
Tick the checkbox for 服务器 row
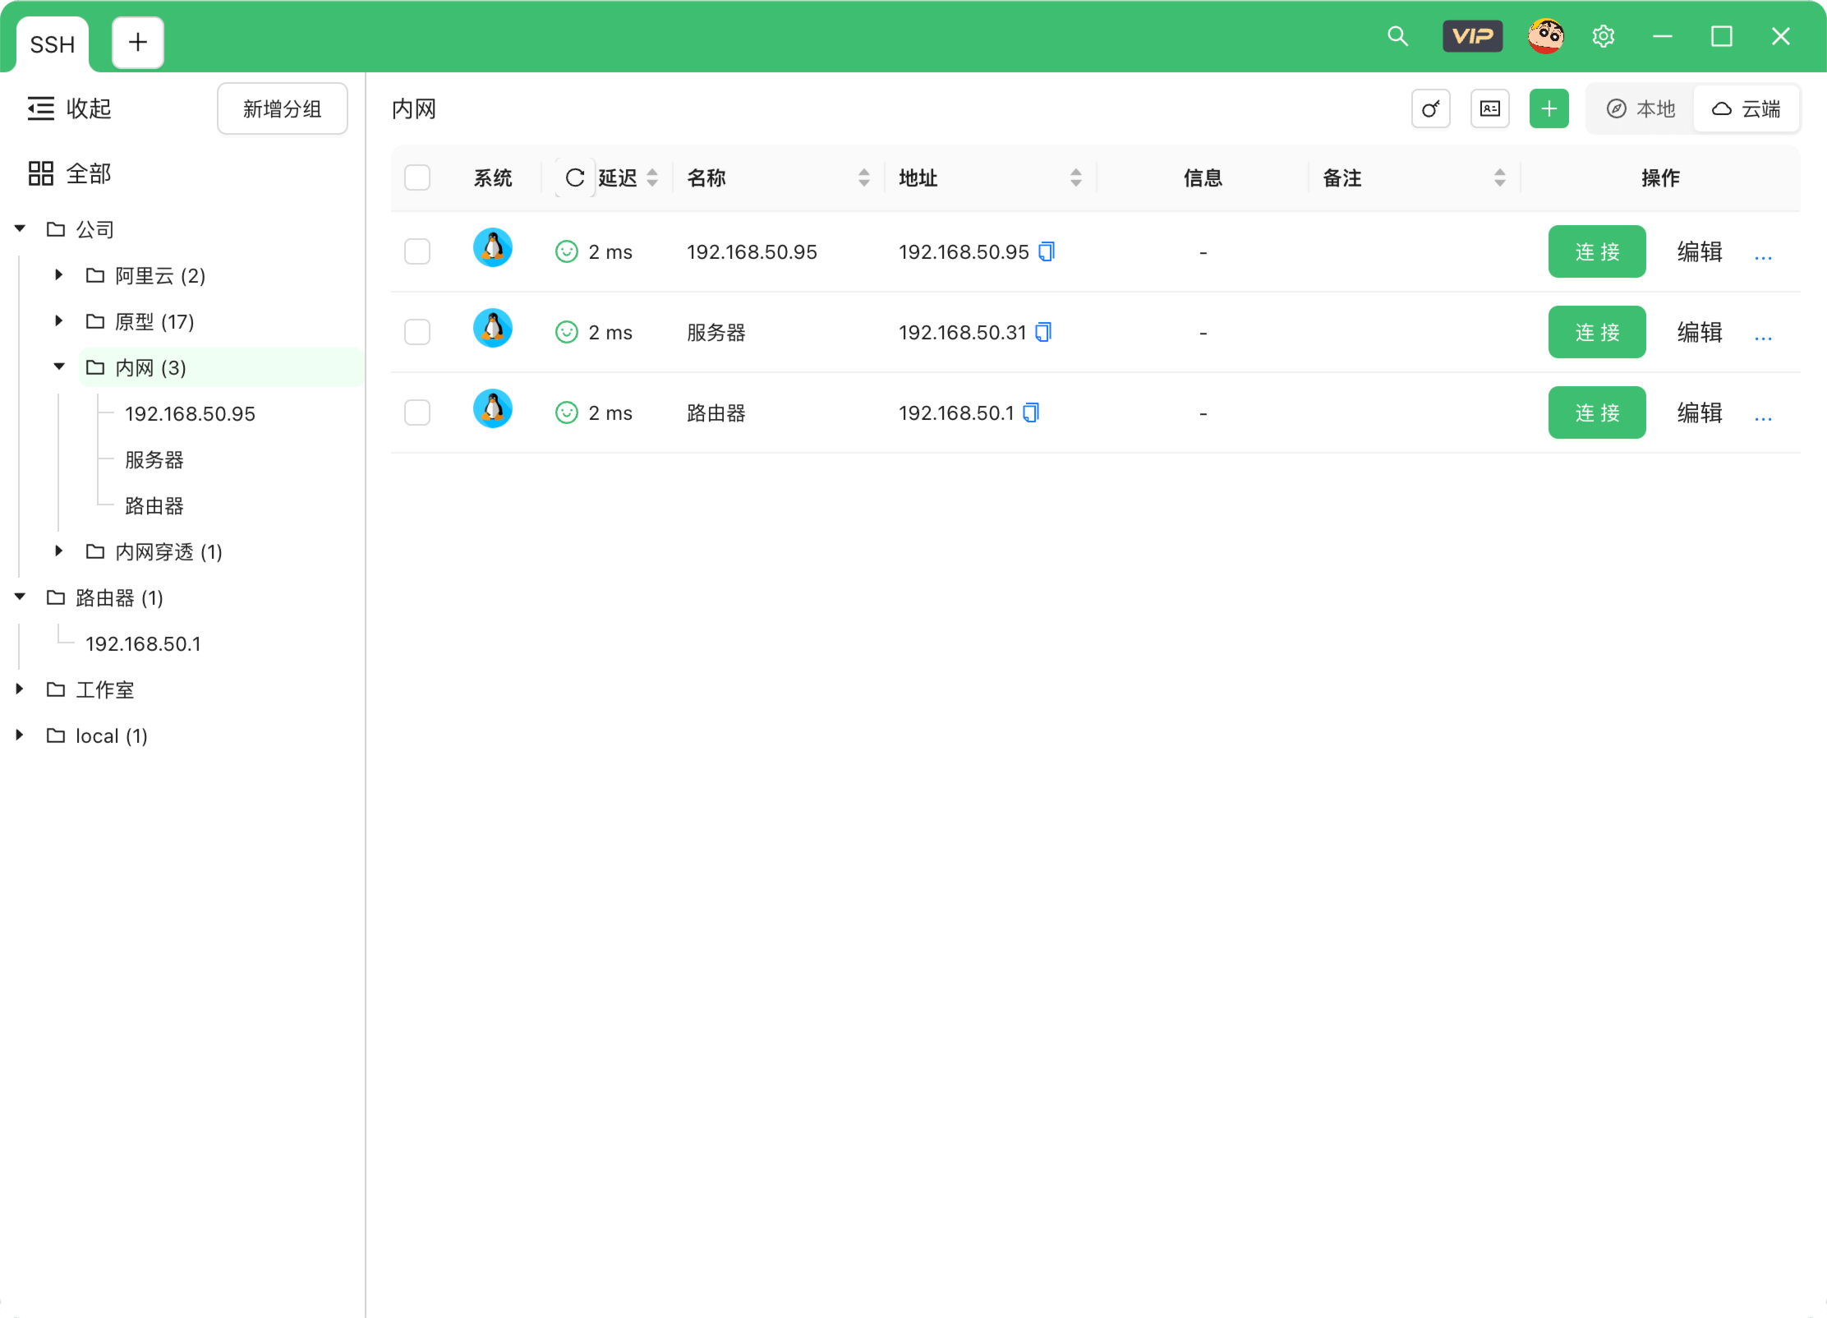click(x=417, y=332)
